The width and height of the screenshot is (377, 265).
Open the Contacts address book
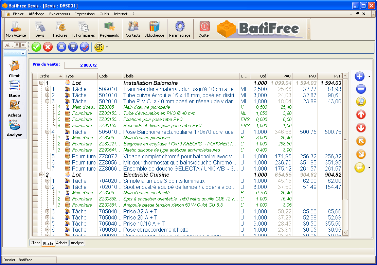tap(133, 29)
